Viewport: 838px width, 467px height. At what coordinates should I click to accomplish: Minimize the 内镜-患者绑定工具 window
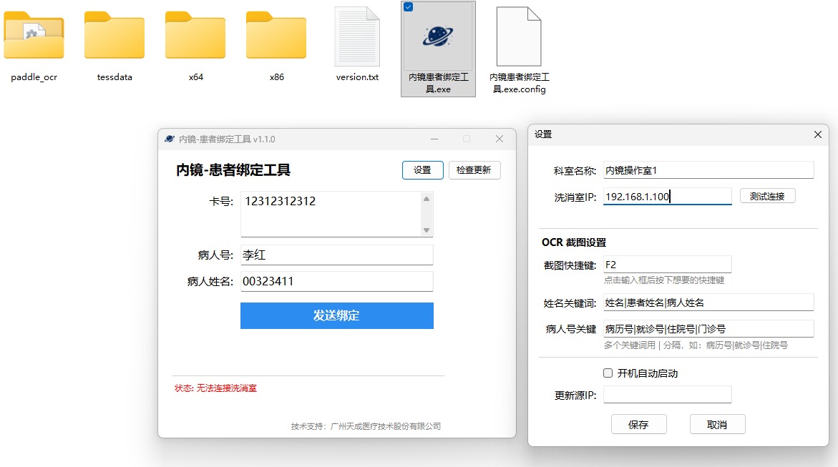(434, 139)
